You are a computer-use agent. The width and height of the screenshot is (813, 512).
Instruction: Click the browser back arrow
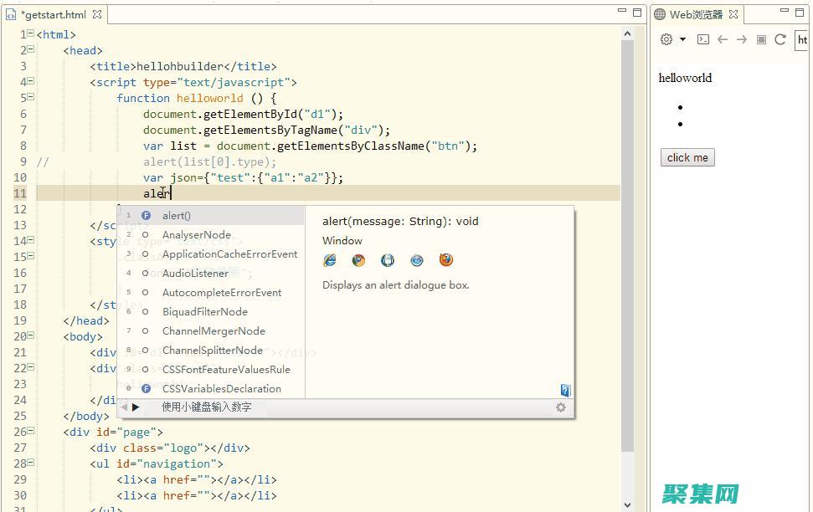click(x=722, y=39)
